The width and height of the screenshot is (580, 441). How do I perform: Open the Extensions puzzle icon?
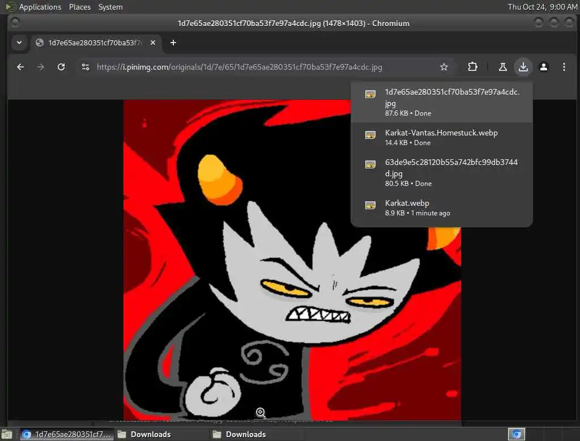[x=472, y=67]
